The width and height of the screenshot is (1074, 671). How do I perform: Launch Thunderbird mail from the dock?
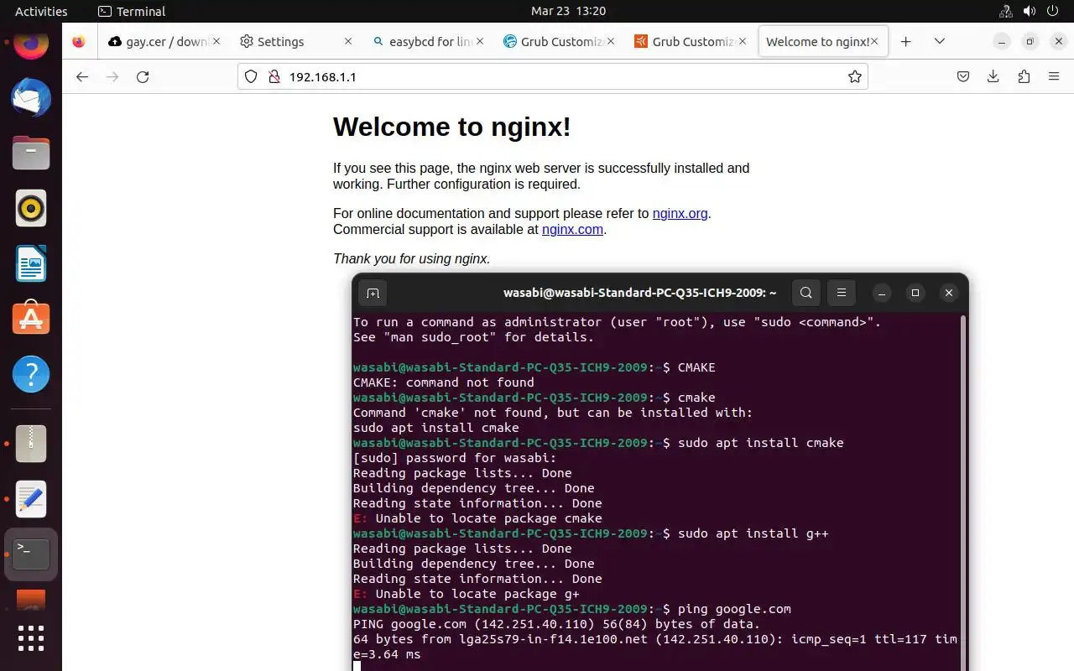point(31,98)
